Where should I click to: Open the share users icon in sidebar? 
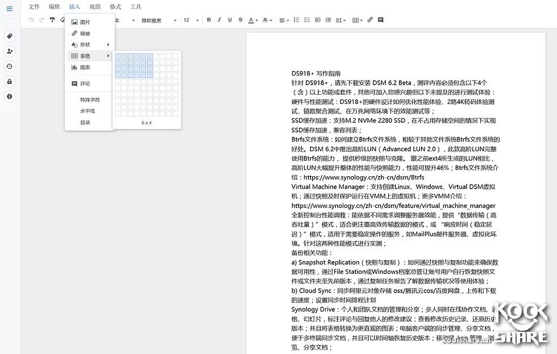(10, 51)
